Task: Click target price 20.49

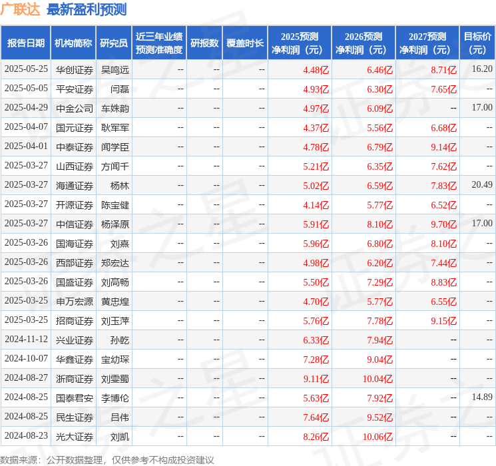Action: (482, 184)
